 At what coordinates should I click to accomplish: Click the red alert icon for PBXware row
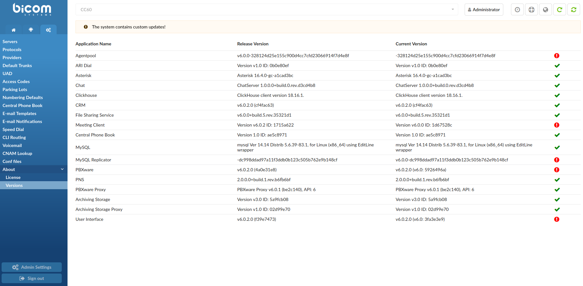click(x=557, y=170)
